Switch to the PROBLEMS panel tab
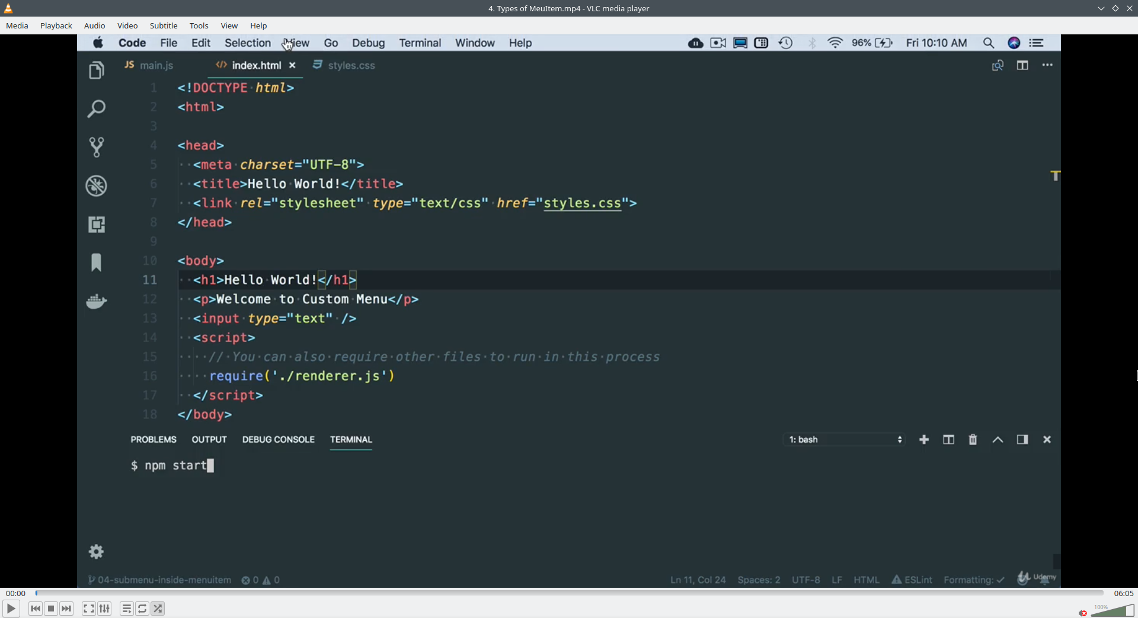This screenshot has width=1138, height=618. coord(154,440)
